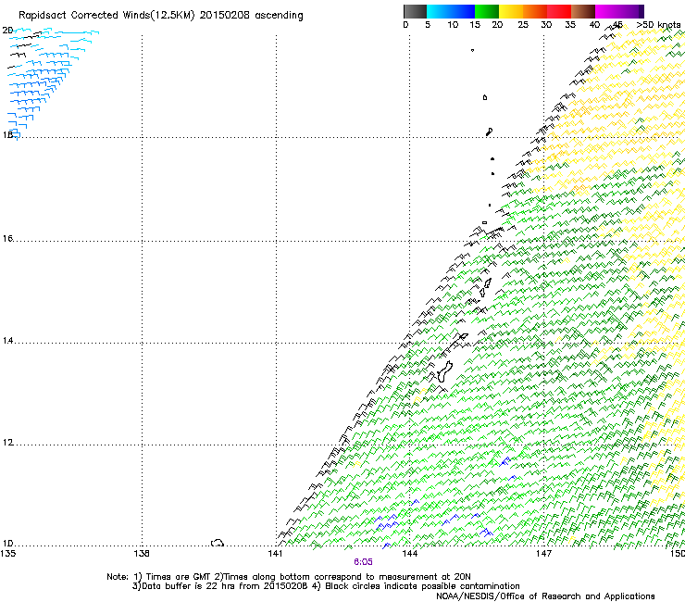This screenshot has height=602, width=685.
Task: Click the 'Rapidscat Corrected Winds(12.5KM)' title text
Action: click(x=106, y=16)
